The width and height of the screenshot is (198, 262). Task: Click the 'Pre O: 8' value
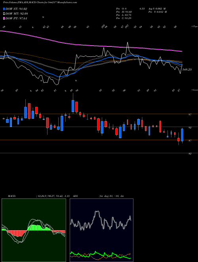[122, 9]
